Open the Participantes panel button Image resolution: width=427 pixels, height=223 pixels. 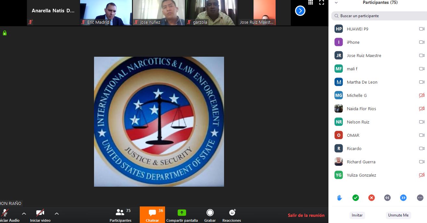pyautogui.click(x=121, y=215)
